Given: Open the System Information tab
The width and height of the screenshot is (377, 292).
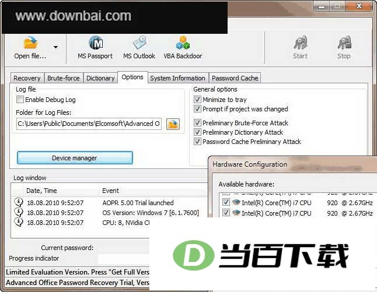Looking at the screenshot, I should [177, 78].
